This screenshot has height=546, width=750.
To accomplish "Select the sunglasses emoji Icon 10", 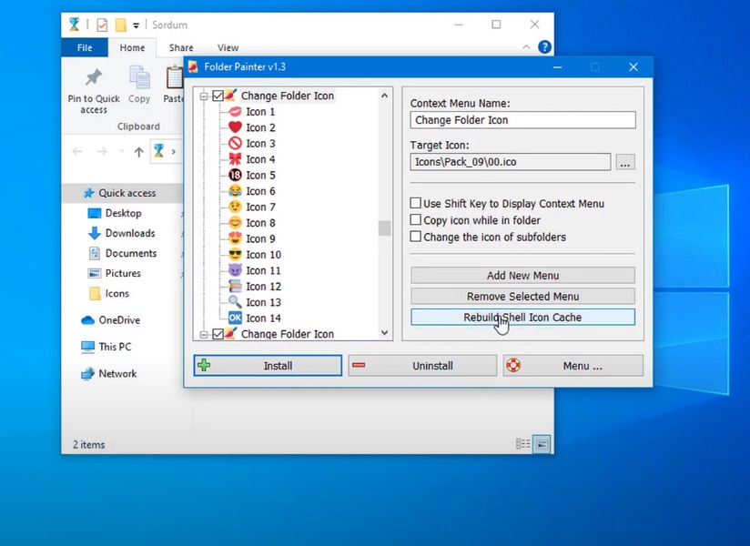I will (262, 255).
